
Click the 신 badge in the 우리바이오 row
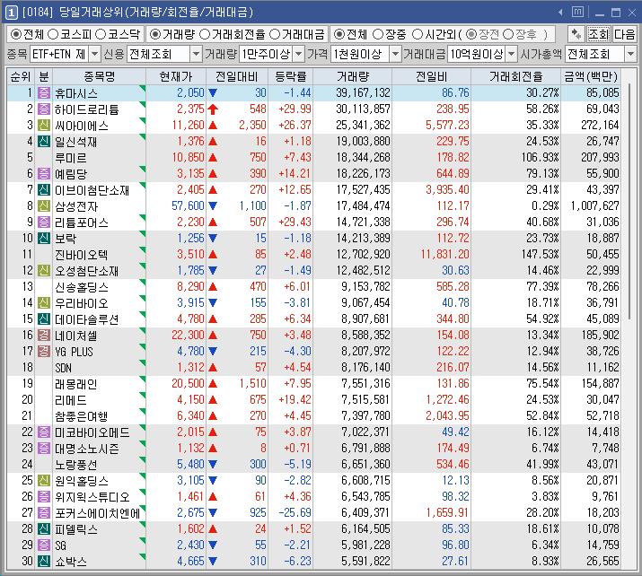click(44, 302)
